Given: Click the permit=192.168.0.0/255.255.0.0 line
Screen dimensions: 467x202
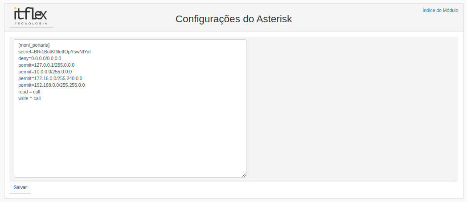Looking at the screenshot, I should [x=52, y=85].
